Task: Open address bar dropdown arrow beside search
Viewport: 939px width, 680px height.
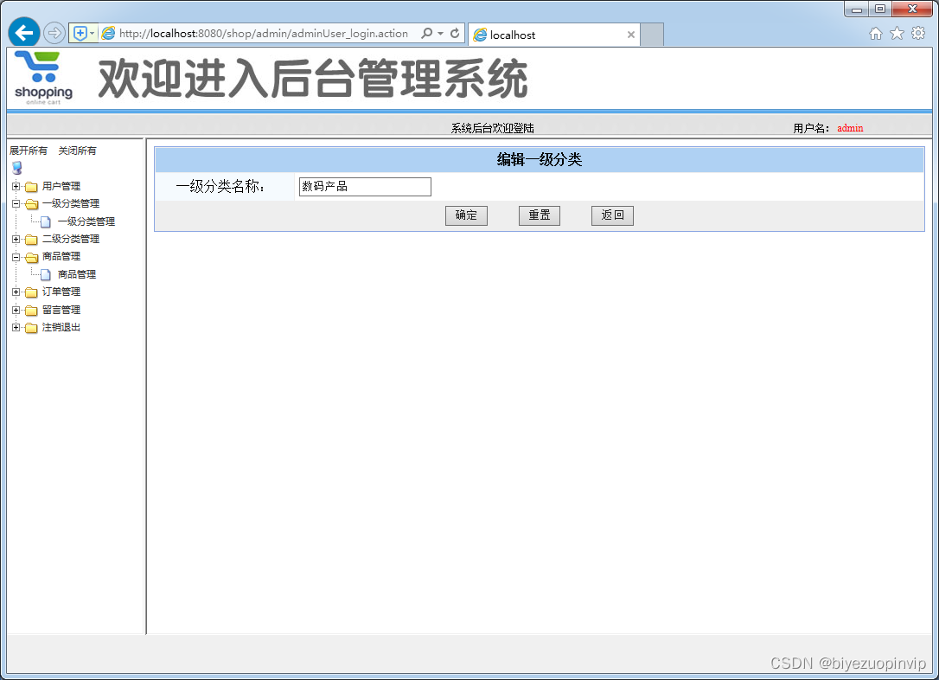Action: (440, 34)
